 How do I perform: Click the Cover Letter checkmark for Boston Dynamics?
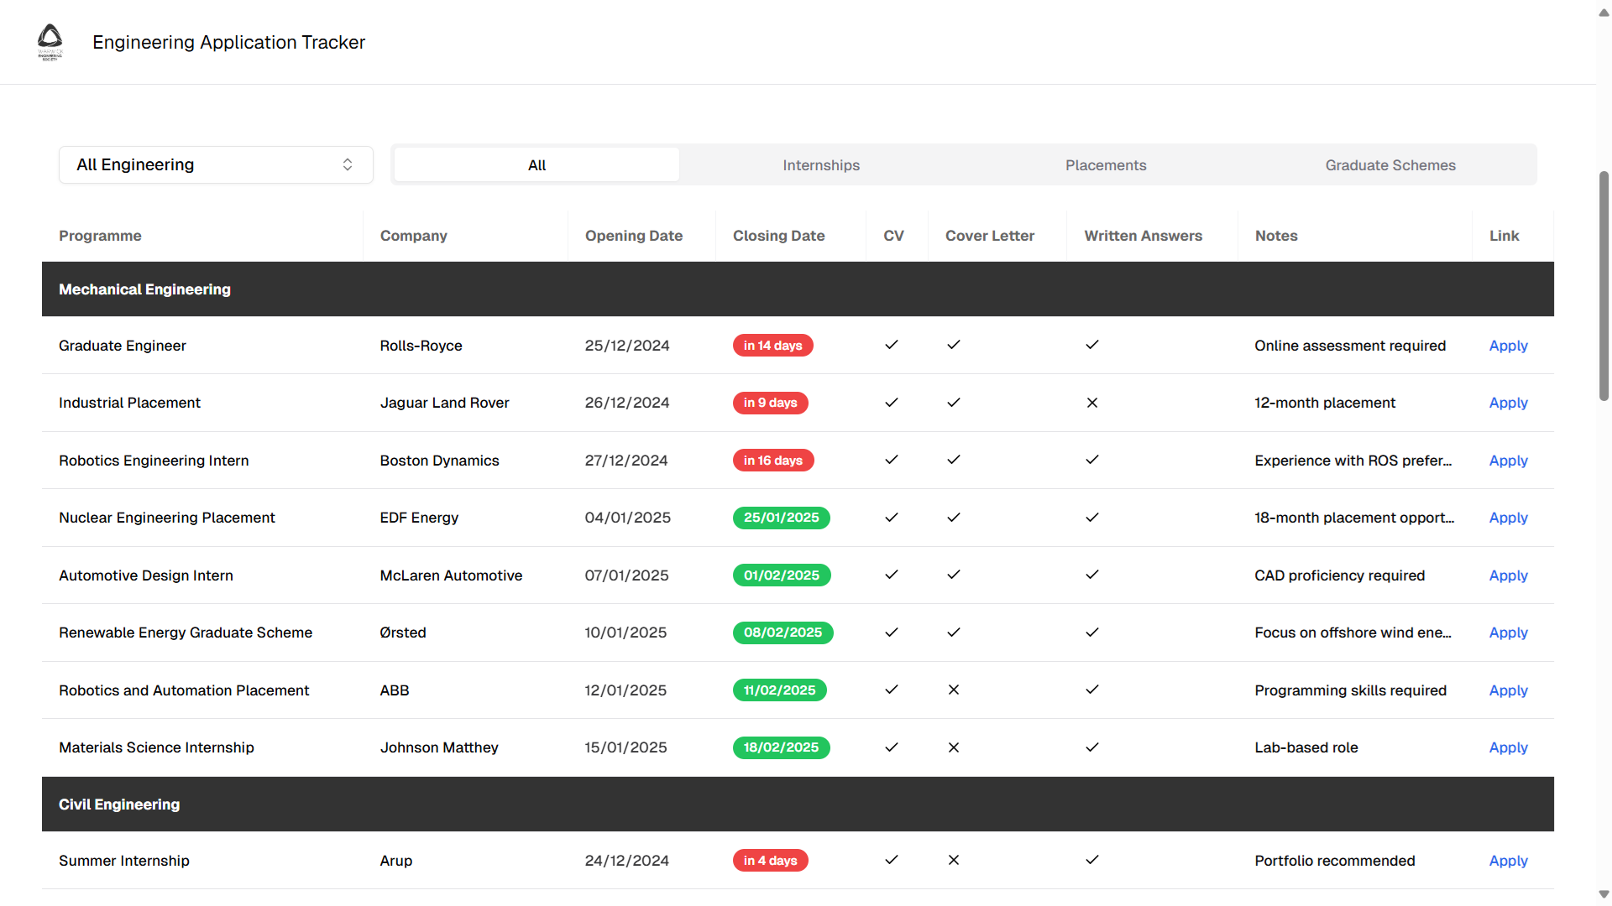pos(954,460)
